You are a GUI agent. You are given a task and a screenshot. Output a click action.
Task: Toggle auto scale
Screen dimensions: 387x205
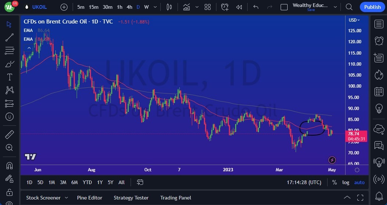(359, 182)
